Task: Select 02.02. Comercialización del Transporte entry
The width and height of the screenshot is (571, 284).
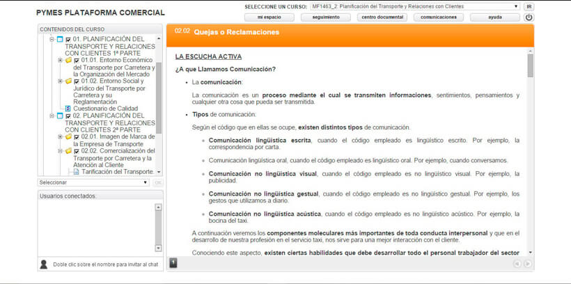Action: [114, 157]
